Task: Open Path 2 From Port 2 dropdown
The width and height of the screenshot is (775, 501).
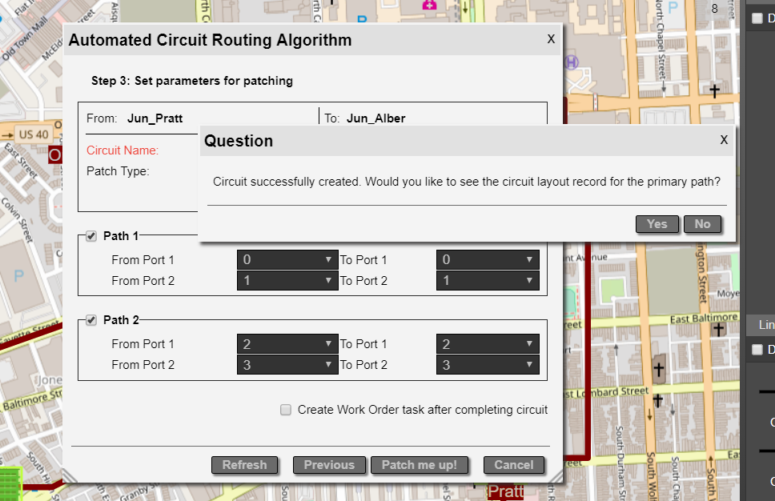Action: (288, 365)
